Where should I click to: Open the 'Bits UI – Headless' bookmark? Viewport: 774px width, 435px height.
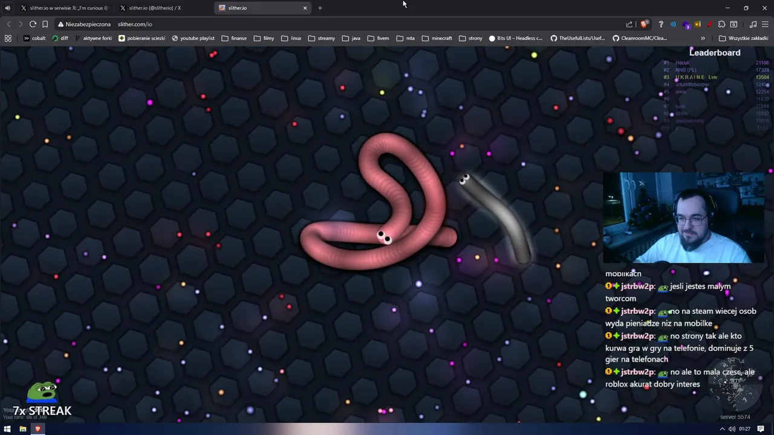coord(515,38)
